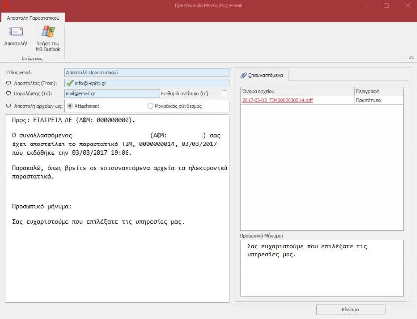Click the Όνομα αρχείου column header
Image resolution: width=417 pixels, height=319 pixels.
point(297,91)
